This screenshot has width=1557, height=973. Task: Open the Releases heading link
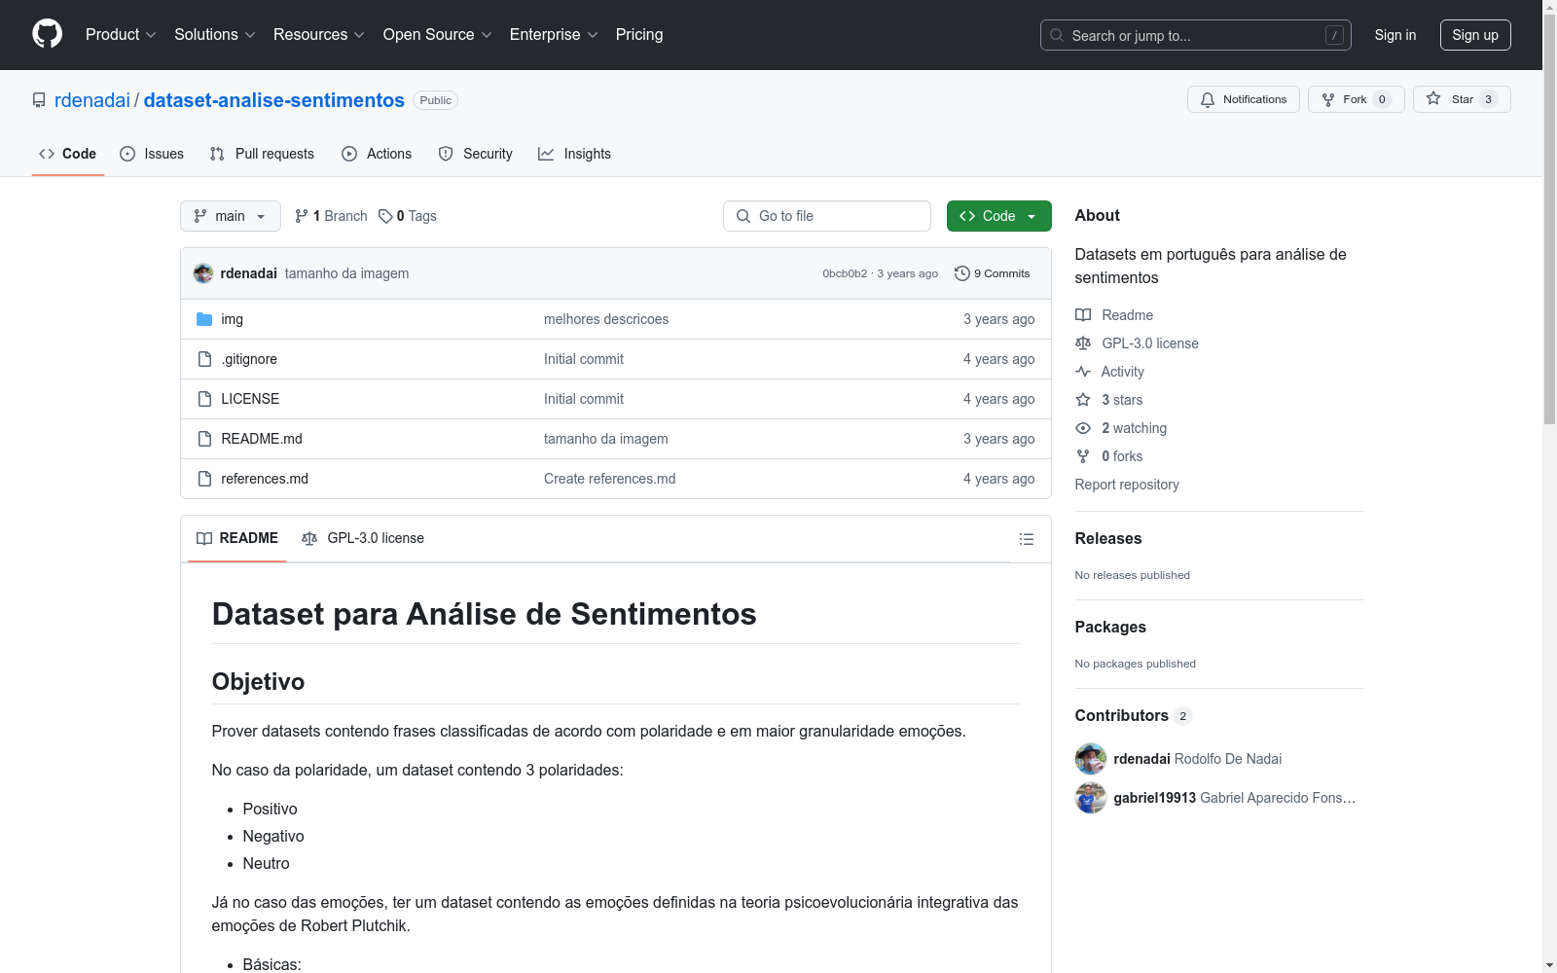tap(1108, 538)
